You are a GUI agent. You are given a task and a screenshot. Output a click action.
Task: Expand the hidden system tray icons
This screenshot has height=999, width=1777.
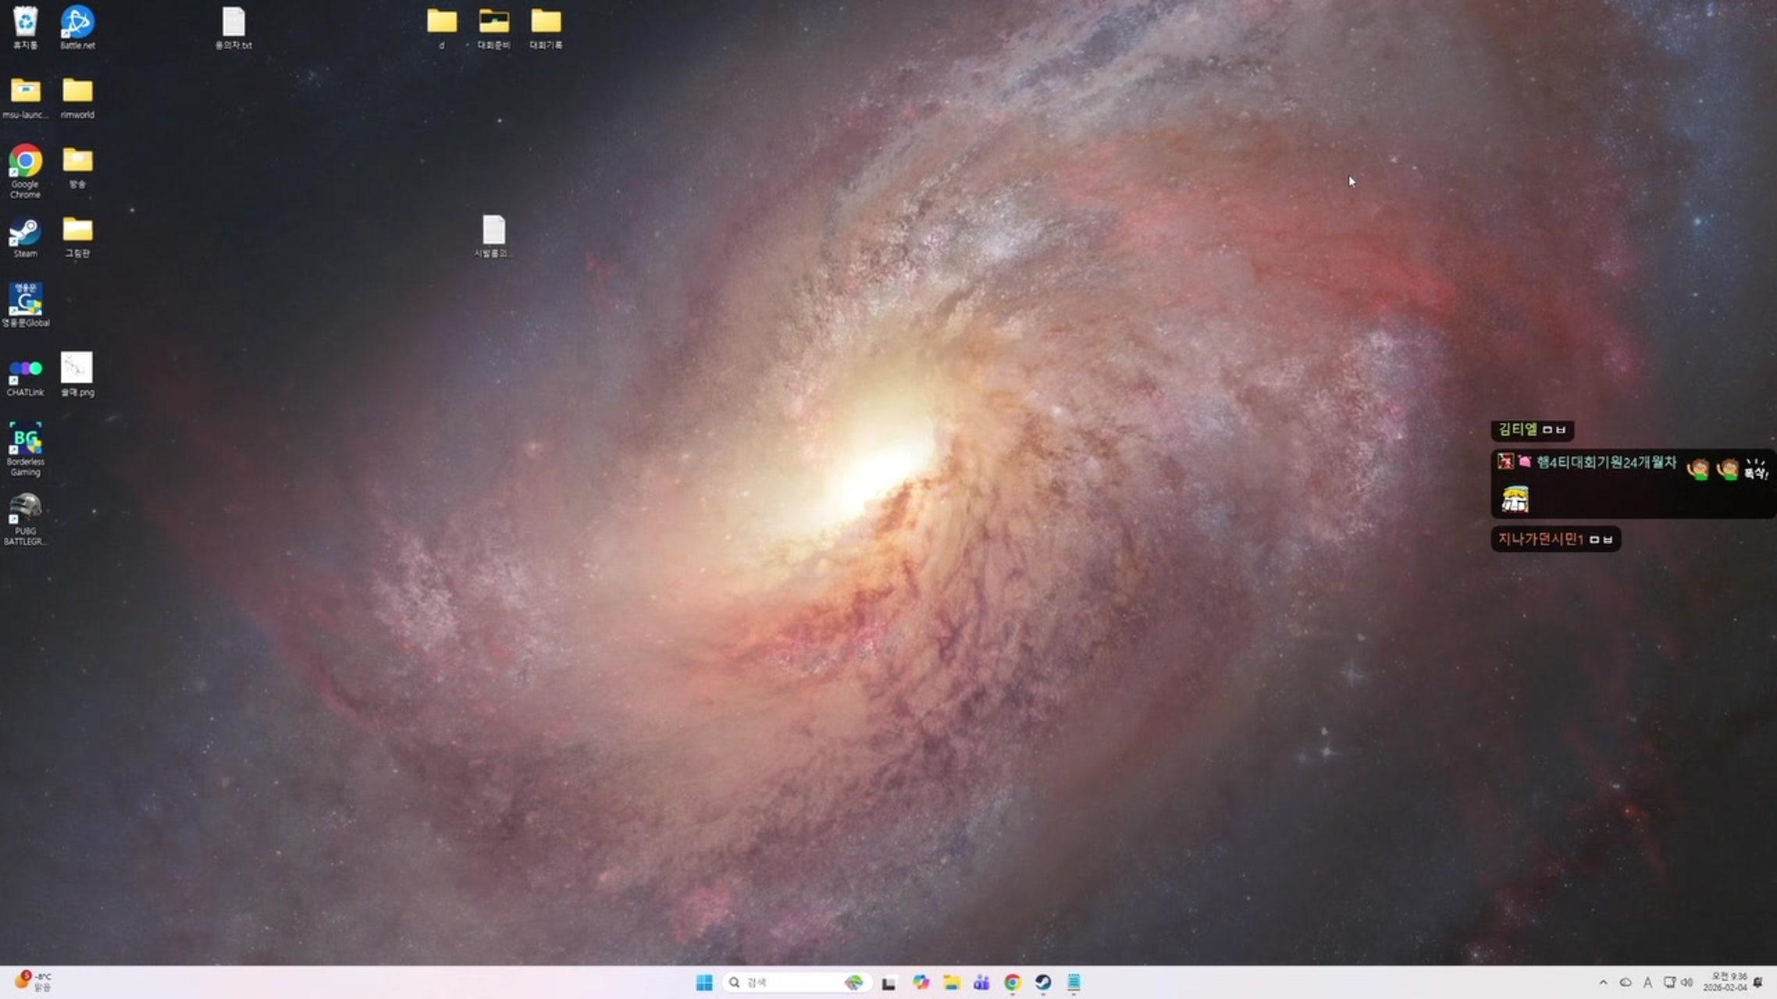pos(1603,983)
